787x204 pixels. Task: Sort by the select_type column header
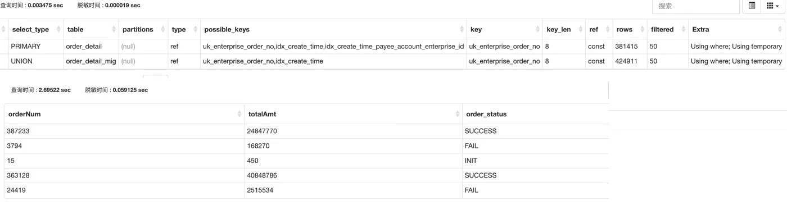pyautogui.click(x=33, y=29)
